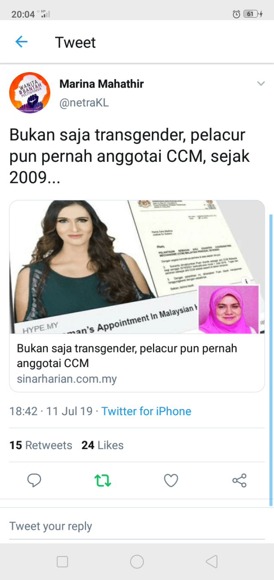The image size is (274, 580).
Task: Toggle the heart like icon
Action: pyautogui.click(x=171, y=480)
